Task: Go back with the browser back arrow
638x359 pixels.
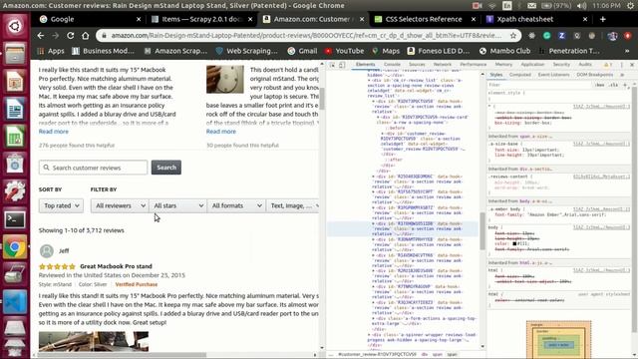Action: coord(40,36)
